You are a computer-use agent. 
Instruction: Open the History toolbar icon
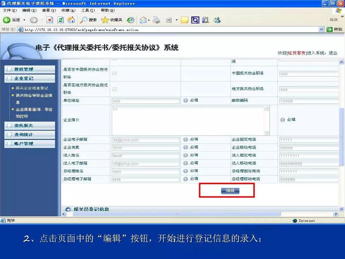point(131,20)
